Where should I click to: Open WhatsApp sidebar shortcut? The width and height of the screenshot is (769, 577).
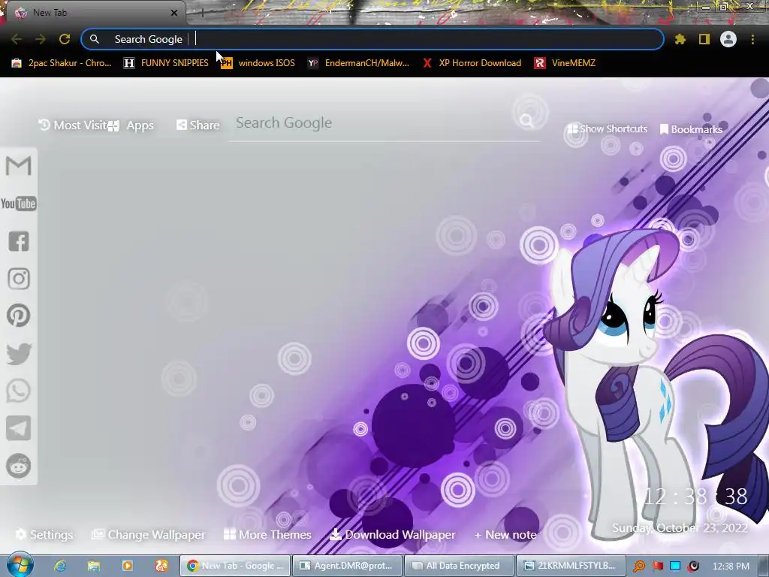[19, 391]
